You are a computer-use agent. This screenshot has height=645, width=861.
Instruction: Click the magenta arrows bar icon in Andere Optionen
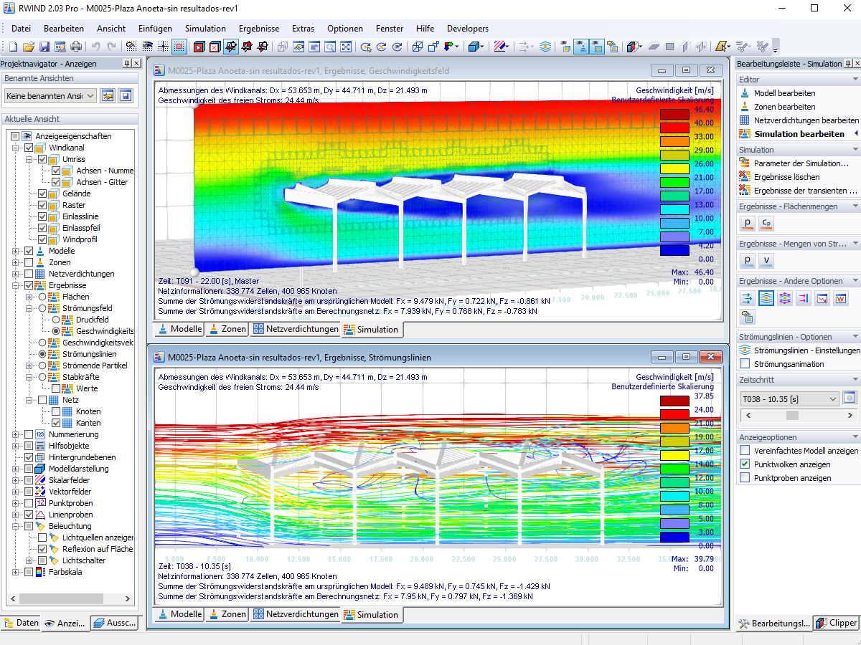[x=803, y=298]
